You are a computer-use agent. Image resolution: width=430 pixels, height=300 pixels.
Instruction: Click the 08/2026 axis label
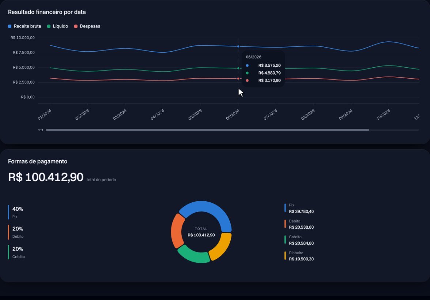(x=308, y=115)
